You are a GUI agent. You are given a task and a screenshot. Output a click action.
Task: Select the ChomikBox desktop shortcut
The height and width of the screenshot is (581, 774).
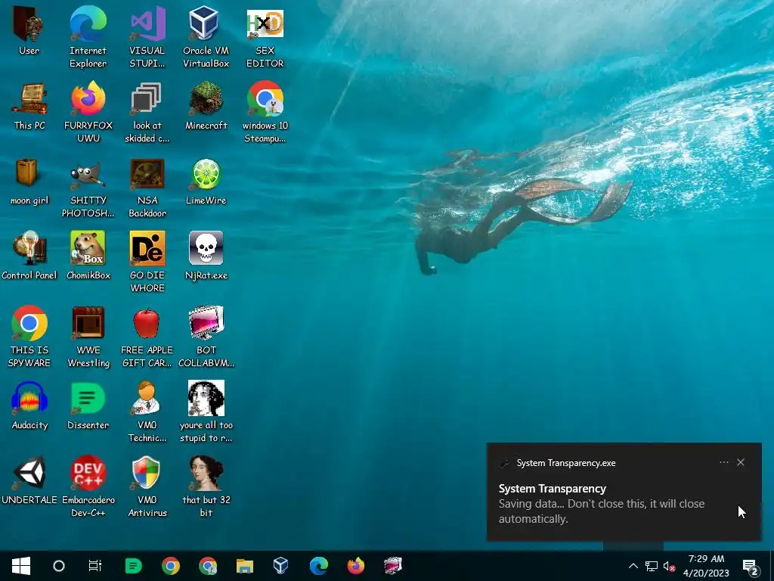88,256
